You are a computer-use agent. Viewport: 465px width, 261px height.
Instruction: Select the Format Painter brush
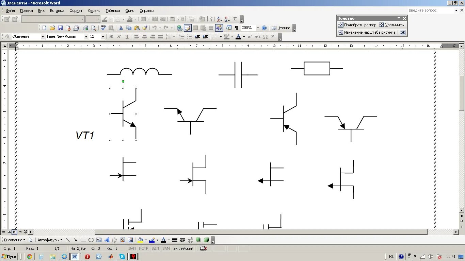tap(145, 28)
